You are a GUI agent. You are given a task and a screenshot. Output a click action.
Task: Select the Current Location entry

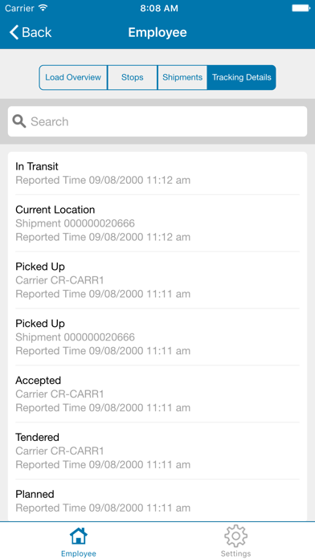pyautogui.click(x=157, y=223)
